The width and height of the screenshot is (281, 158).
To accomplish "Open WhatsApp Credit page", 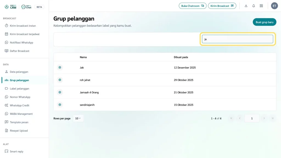I will 19,105.
